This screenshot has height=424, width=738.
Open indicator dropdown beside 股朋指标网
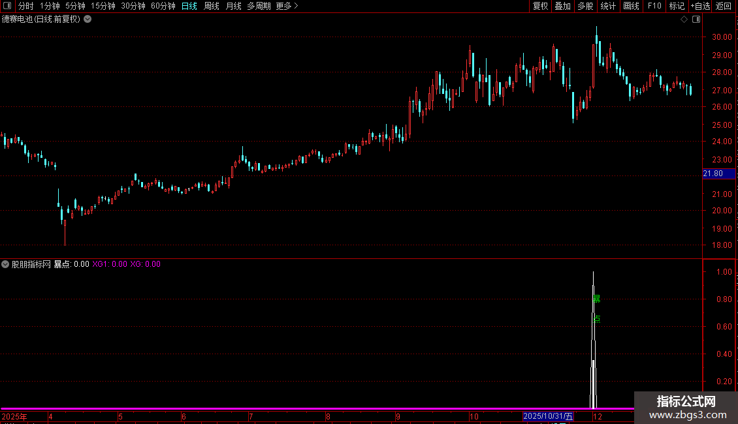click(x=5, y=264)
